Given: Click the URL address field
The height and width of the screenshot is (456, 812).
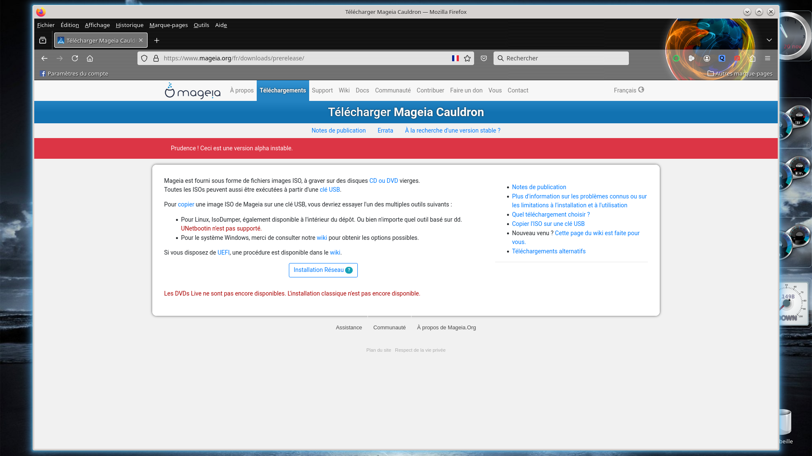Looking at the screenshot, I should tap(305, 58).
